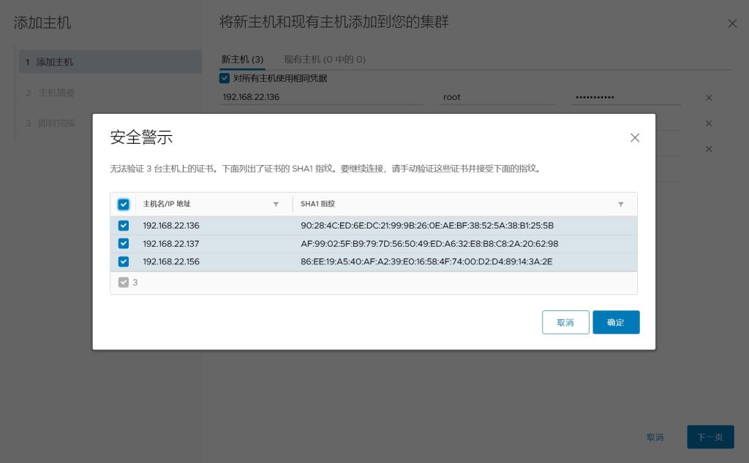The width and height of the screenshot is (749, 463).
Task: Close the 添加主机 wizard window
Action: coord(731,24)
